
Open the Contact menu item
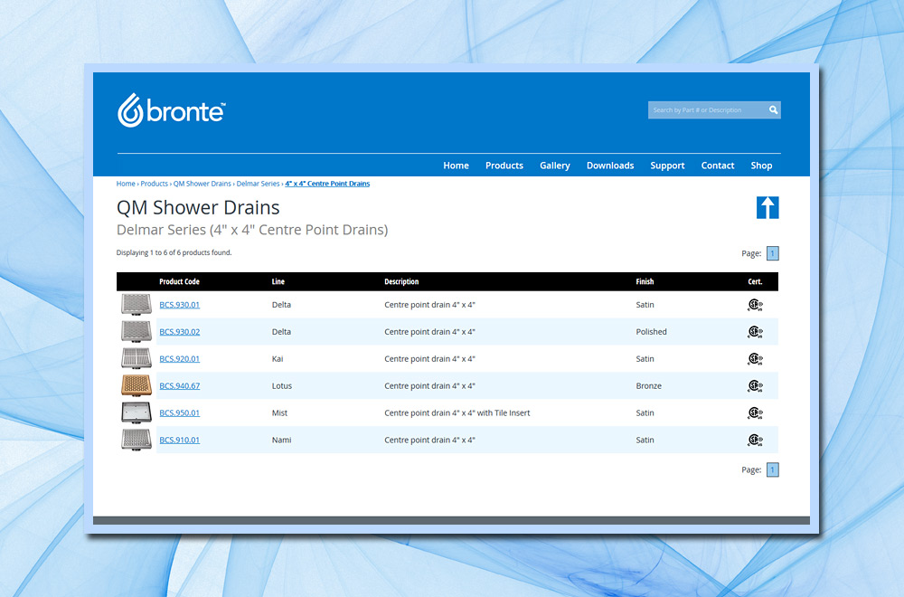click(x=718, y=166)
